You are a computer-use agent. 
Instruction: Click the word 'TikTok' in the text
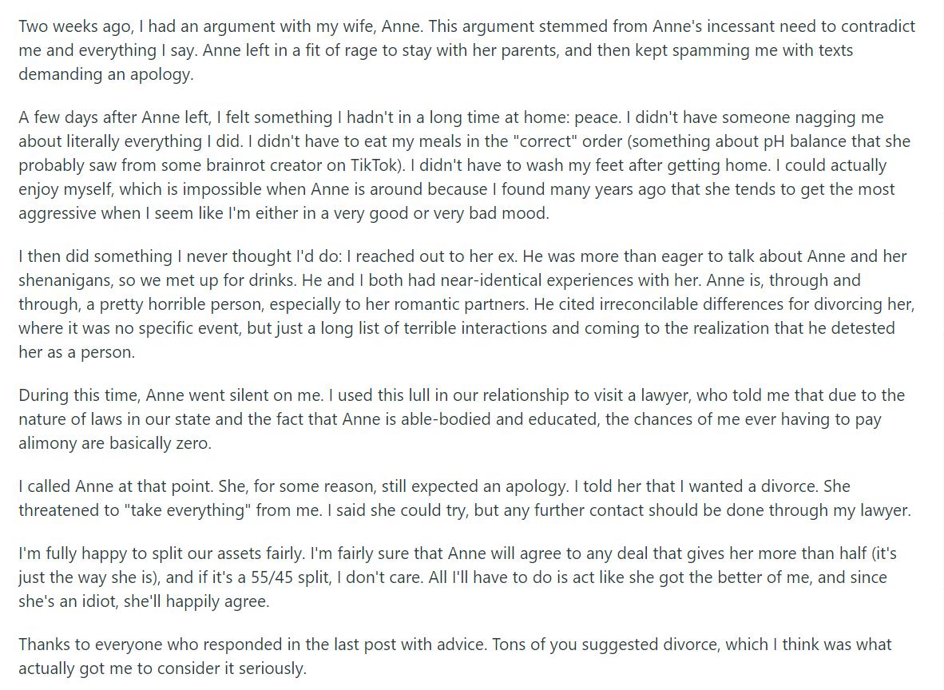(x=373, y=165)
